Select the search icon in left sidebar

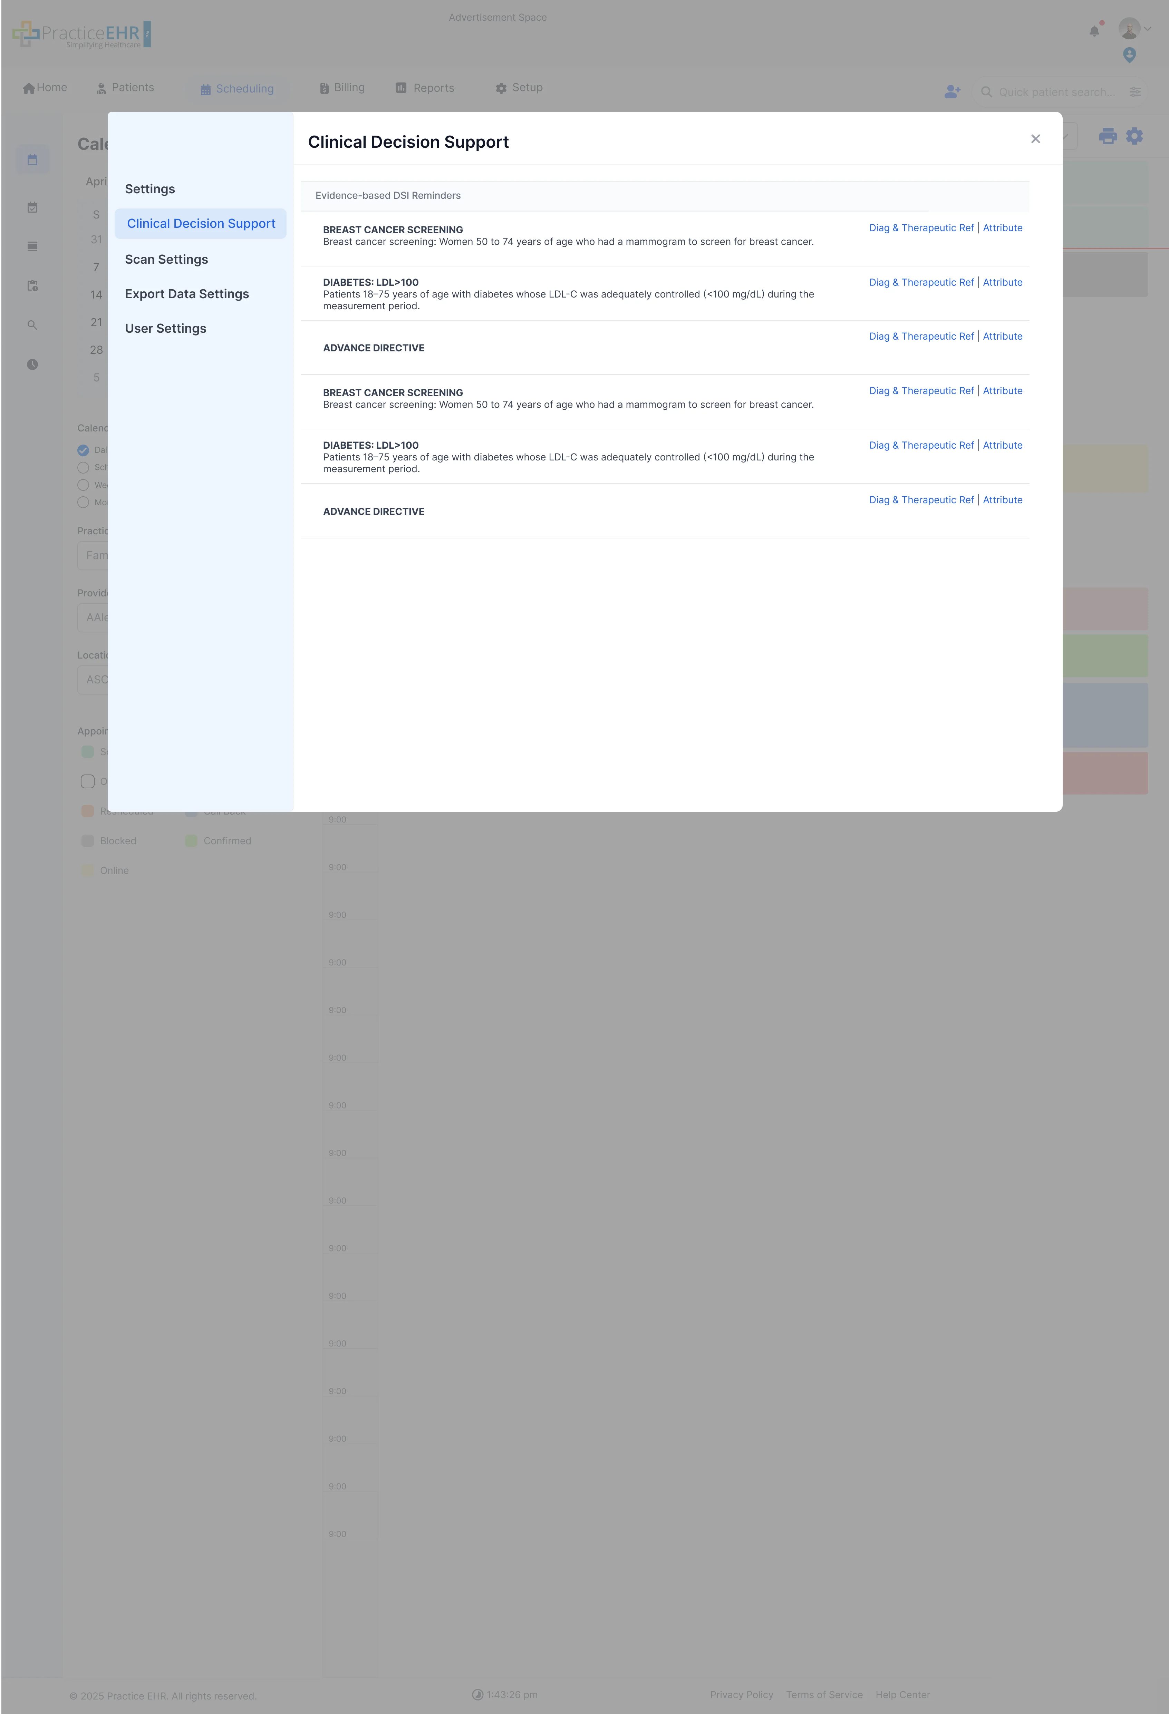(32, 324)
